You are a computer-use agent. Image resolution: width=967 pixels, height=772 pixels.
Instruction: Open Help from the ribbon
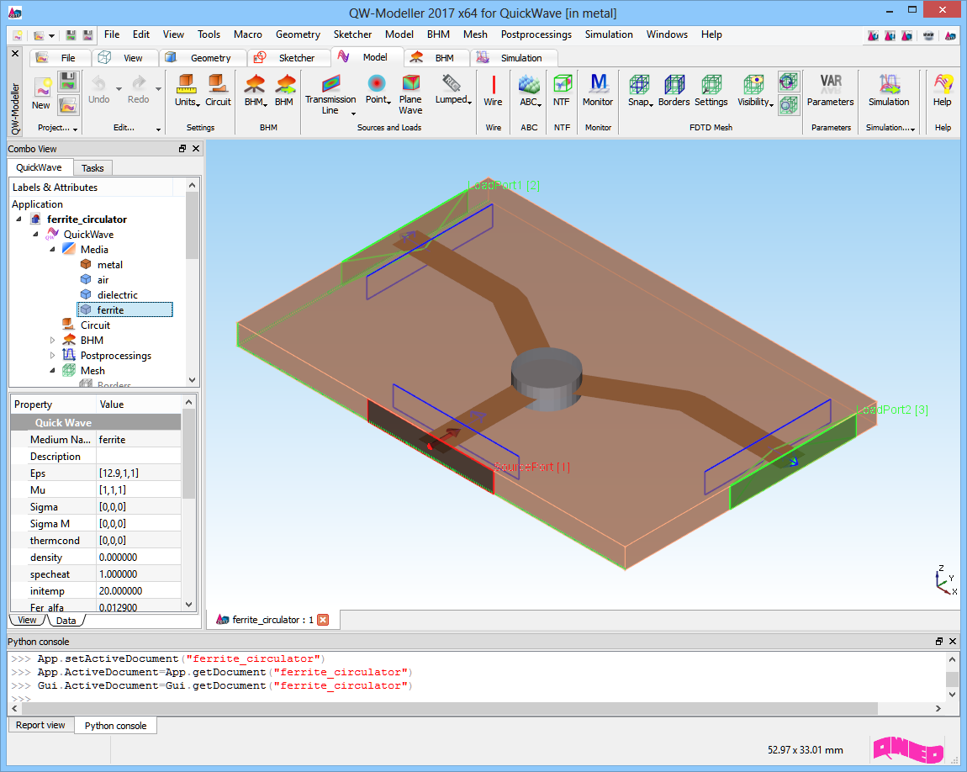pyautogui.click(x=943, y=91)
